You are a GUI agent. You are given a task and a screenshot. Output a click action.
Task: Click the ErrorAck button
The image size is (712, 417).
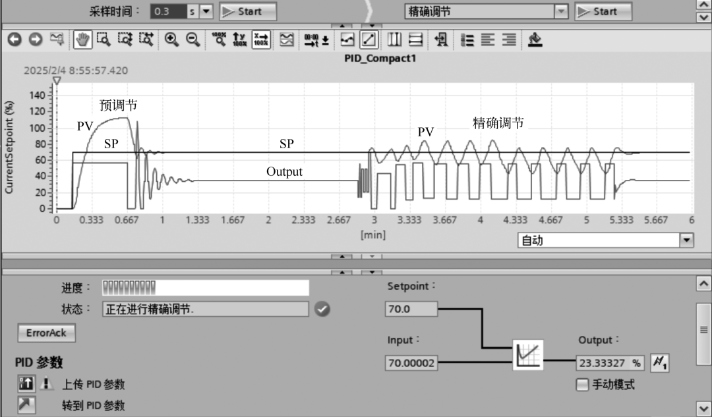(46, 333)
